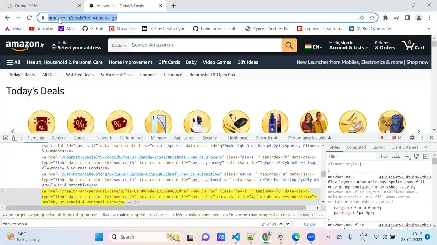Slide deals carousel right with arrow
Image resolution: width=437 pixels, height=245 pixels.
click(x=419, y=131)
